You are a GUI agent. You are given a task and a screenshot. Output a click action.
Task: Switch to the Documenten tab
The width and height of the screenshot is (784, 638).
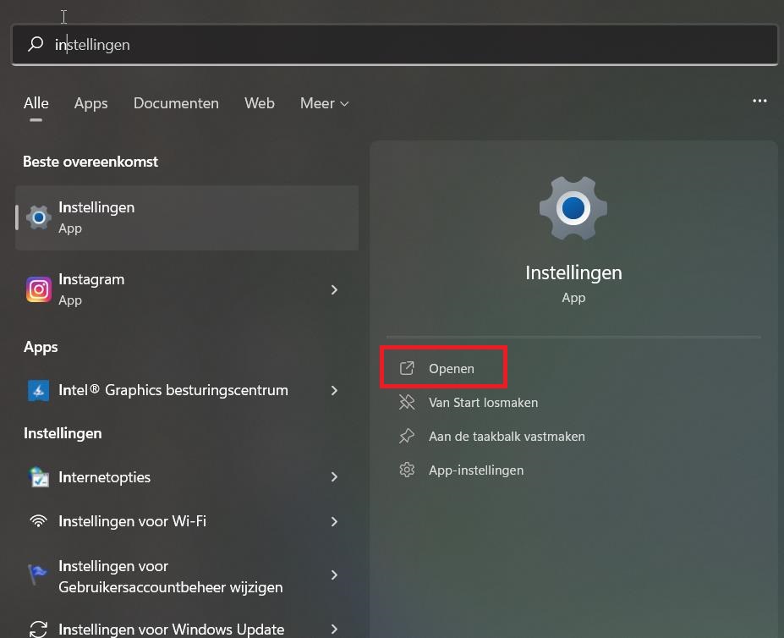(176, 103)
